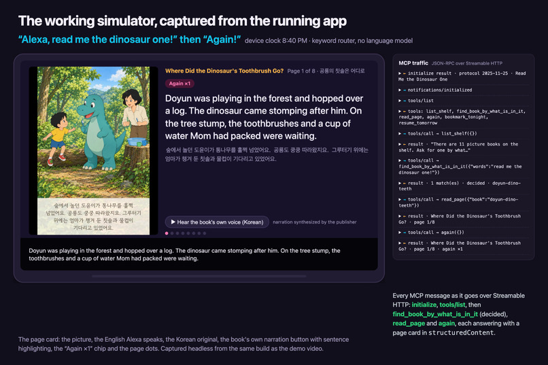The height and width of the screenshot is (365, 548).
Task: Click the 'Page 1 of 8' indicator
Action: pos(302,71)
